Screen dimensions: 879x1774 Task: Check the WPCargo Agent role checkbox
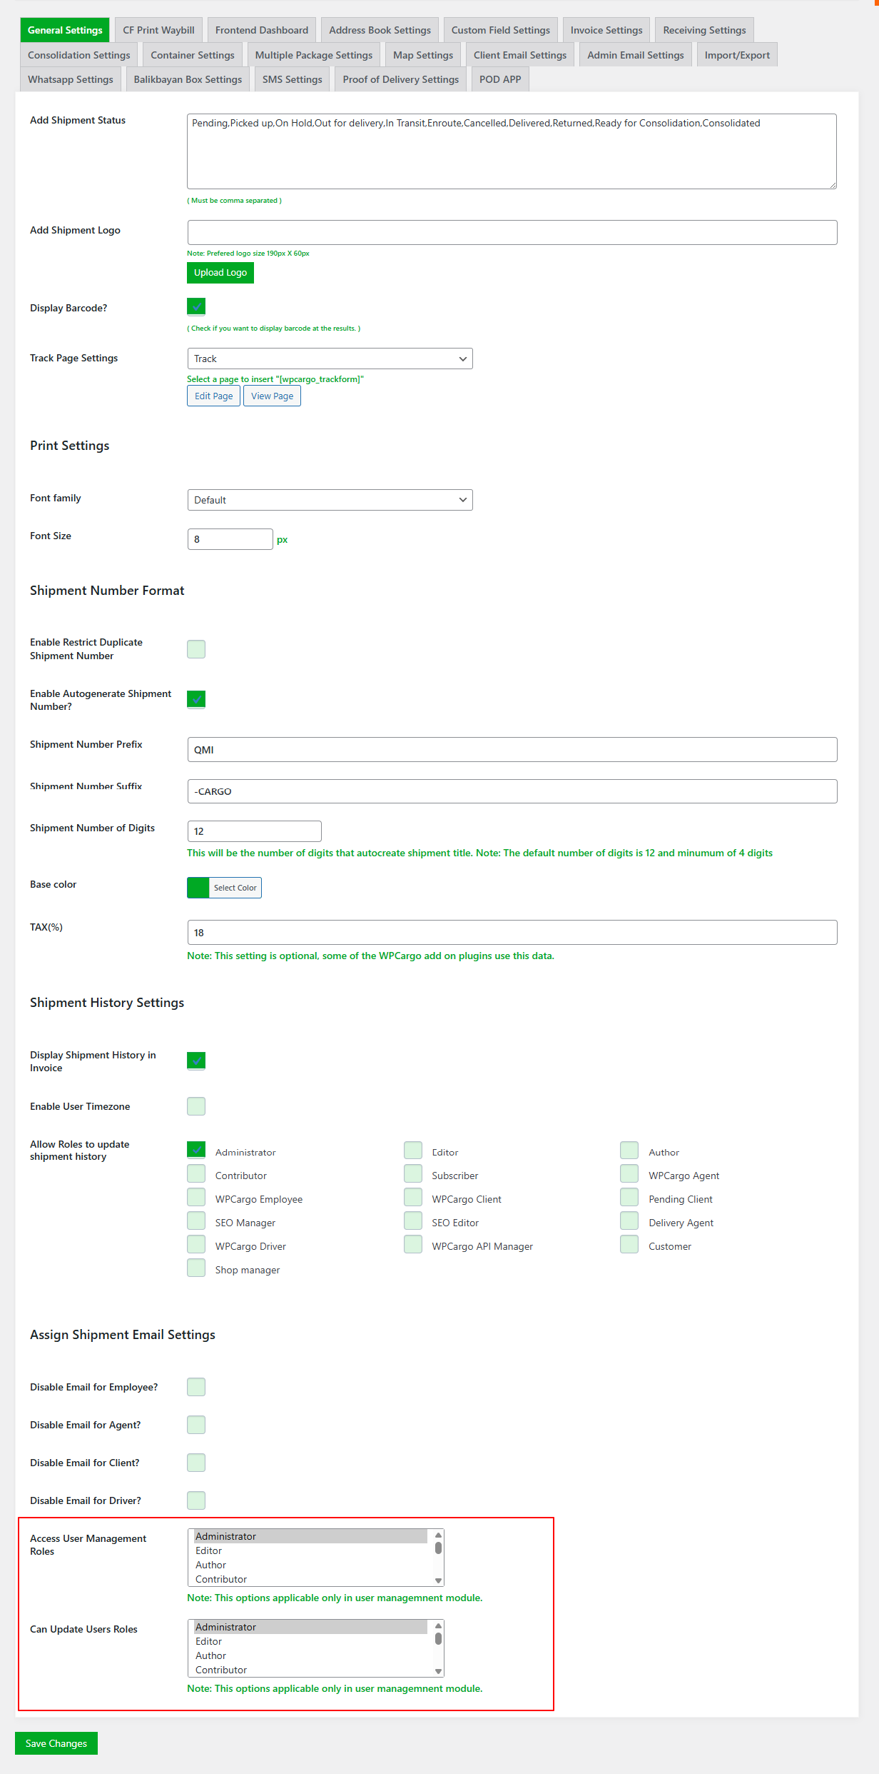pos(629,1175)
